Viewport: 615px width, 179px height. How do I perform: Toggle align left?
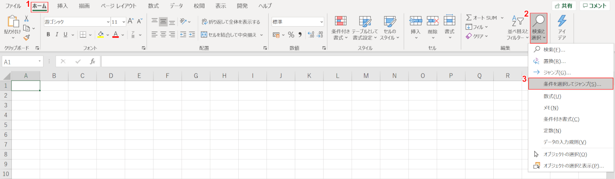[x=154, y=35]
